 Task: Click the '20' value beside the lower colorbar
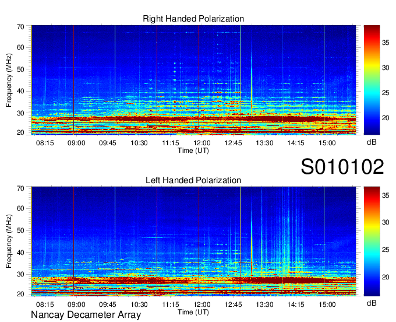[x=386, y=277]
